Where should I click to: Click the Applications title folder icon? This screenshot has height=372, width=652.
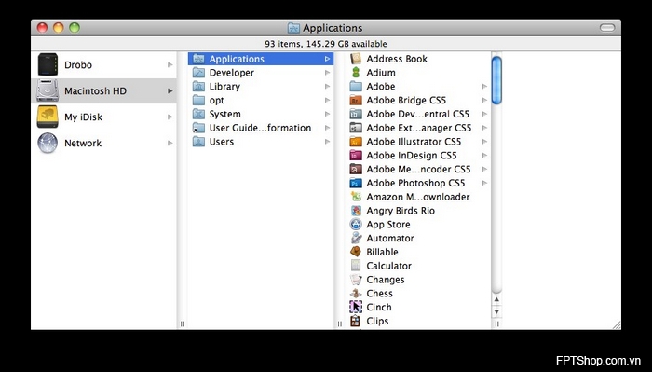293,28
